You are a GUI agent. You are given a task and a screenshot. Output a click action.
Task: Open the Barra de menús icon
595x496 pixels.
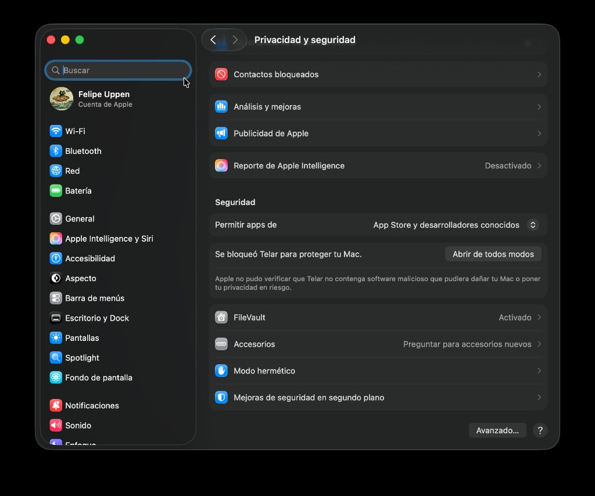pos(56,298)
